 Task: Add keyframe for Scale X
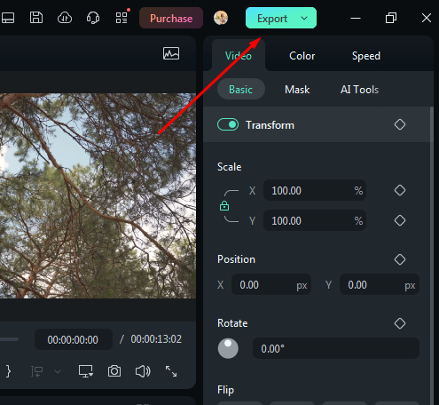[400, 190]
